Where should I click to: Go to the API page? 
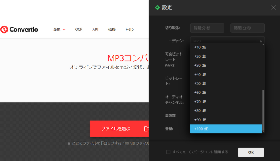pyautogui.click(x=95, y=29)
